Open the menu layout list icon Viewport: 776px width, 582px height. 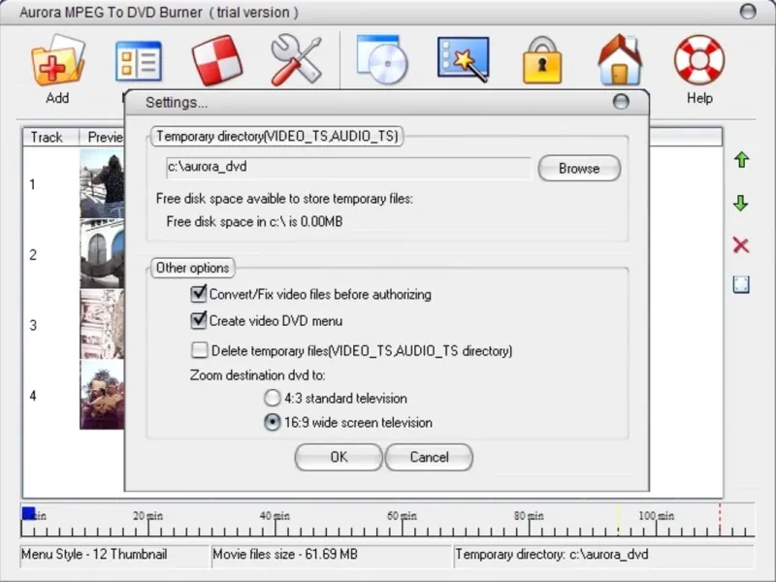[x=139, y=61]
